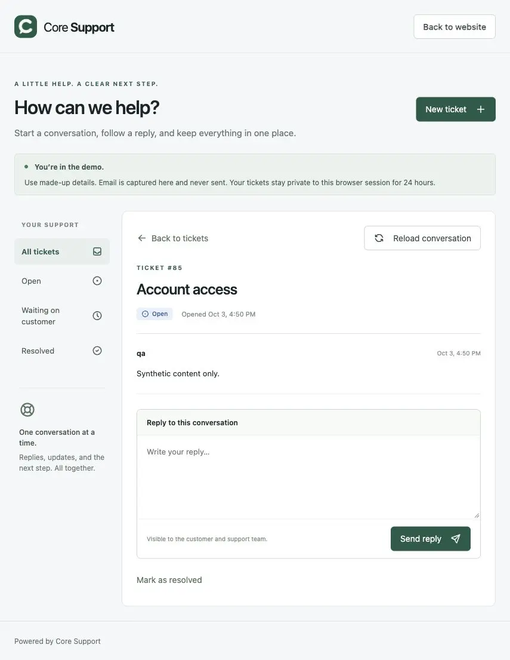Click the Core Support logo icon
This screenshot has width=510, height=660.
click(26, 26)
